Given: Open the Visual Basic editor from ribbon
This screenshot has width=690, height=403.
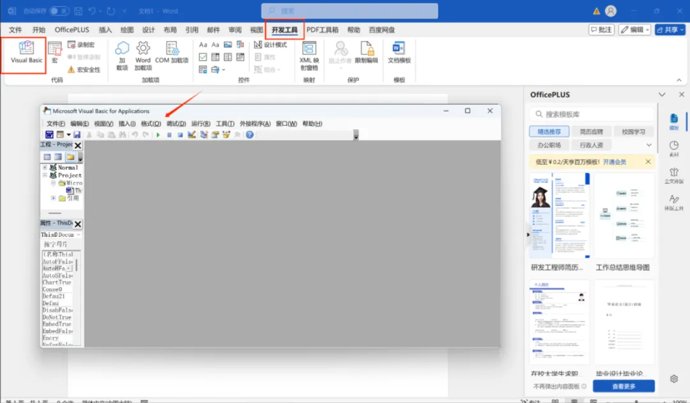Looking at the screenshot, I should pyautogui.click(x=26, y=52).
